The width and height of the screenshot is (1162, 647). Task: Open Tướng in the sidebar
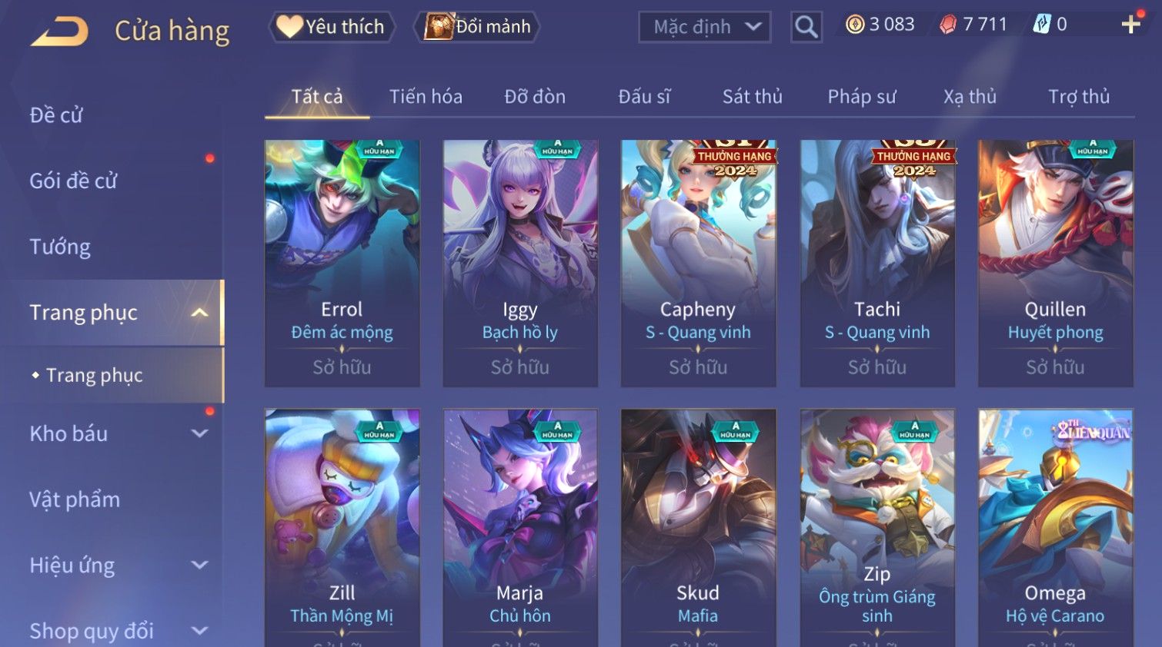[x=60, y=247]
